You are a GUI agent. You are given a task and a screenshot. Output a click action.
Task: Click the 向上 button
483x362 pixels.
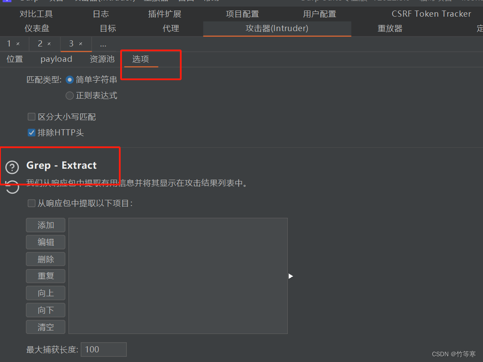[46, 293]
